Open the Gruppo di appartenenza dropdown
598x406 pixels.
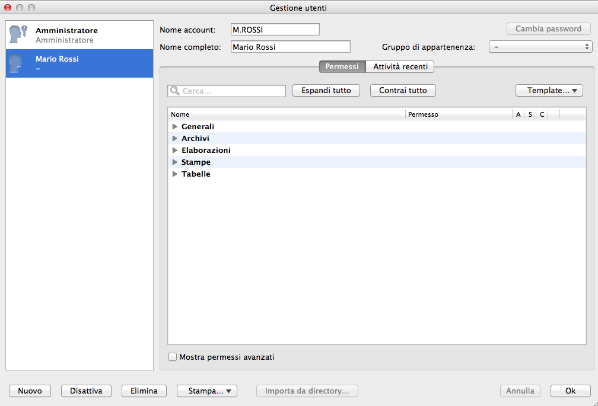[x=540, y=47]
